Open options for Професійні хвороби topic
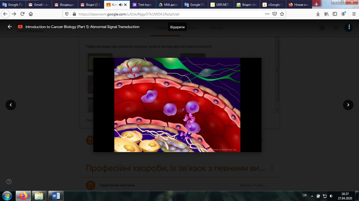The image size is (359, 201). click(x=272, y=168)
